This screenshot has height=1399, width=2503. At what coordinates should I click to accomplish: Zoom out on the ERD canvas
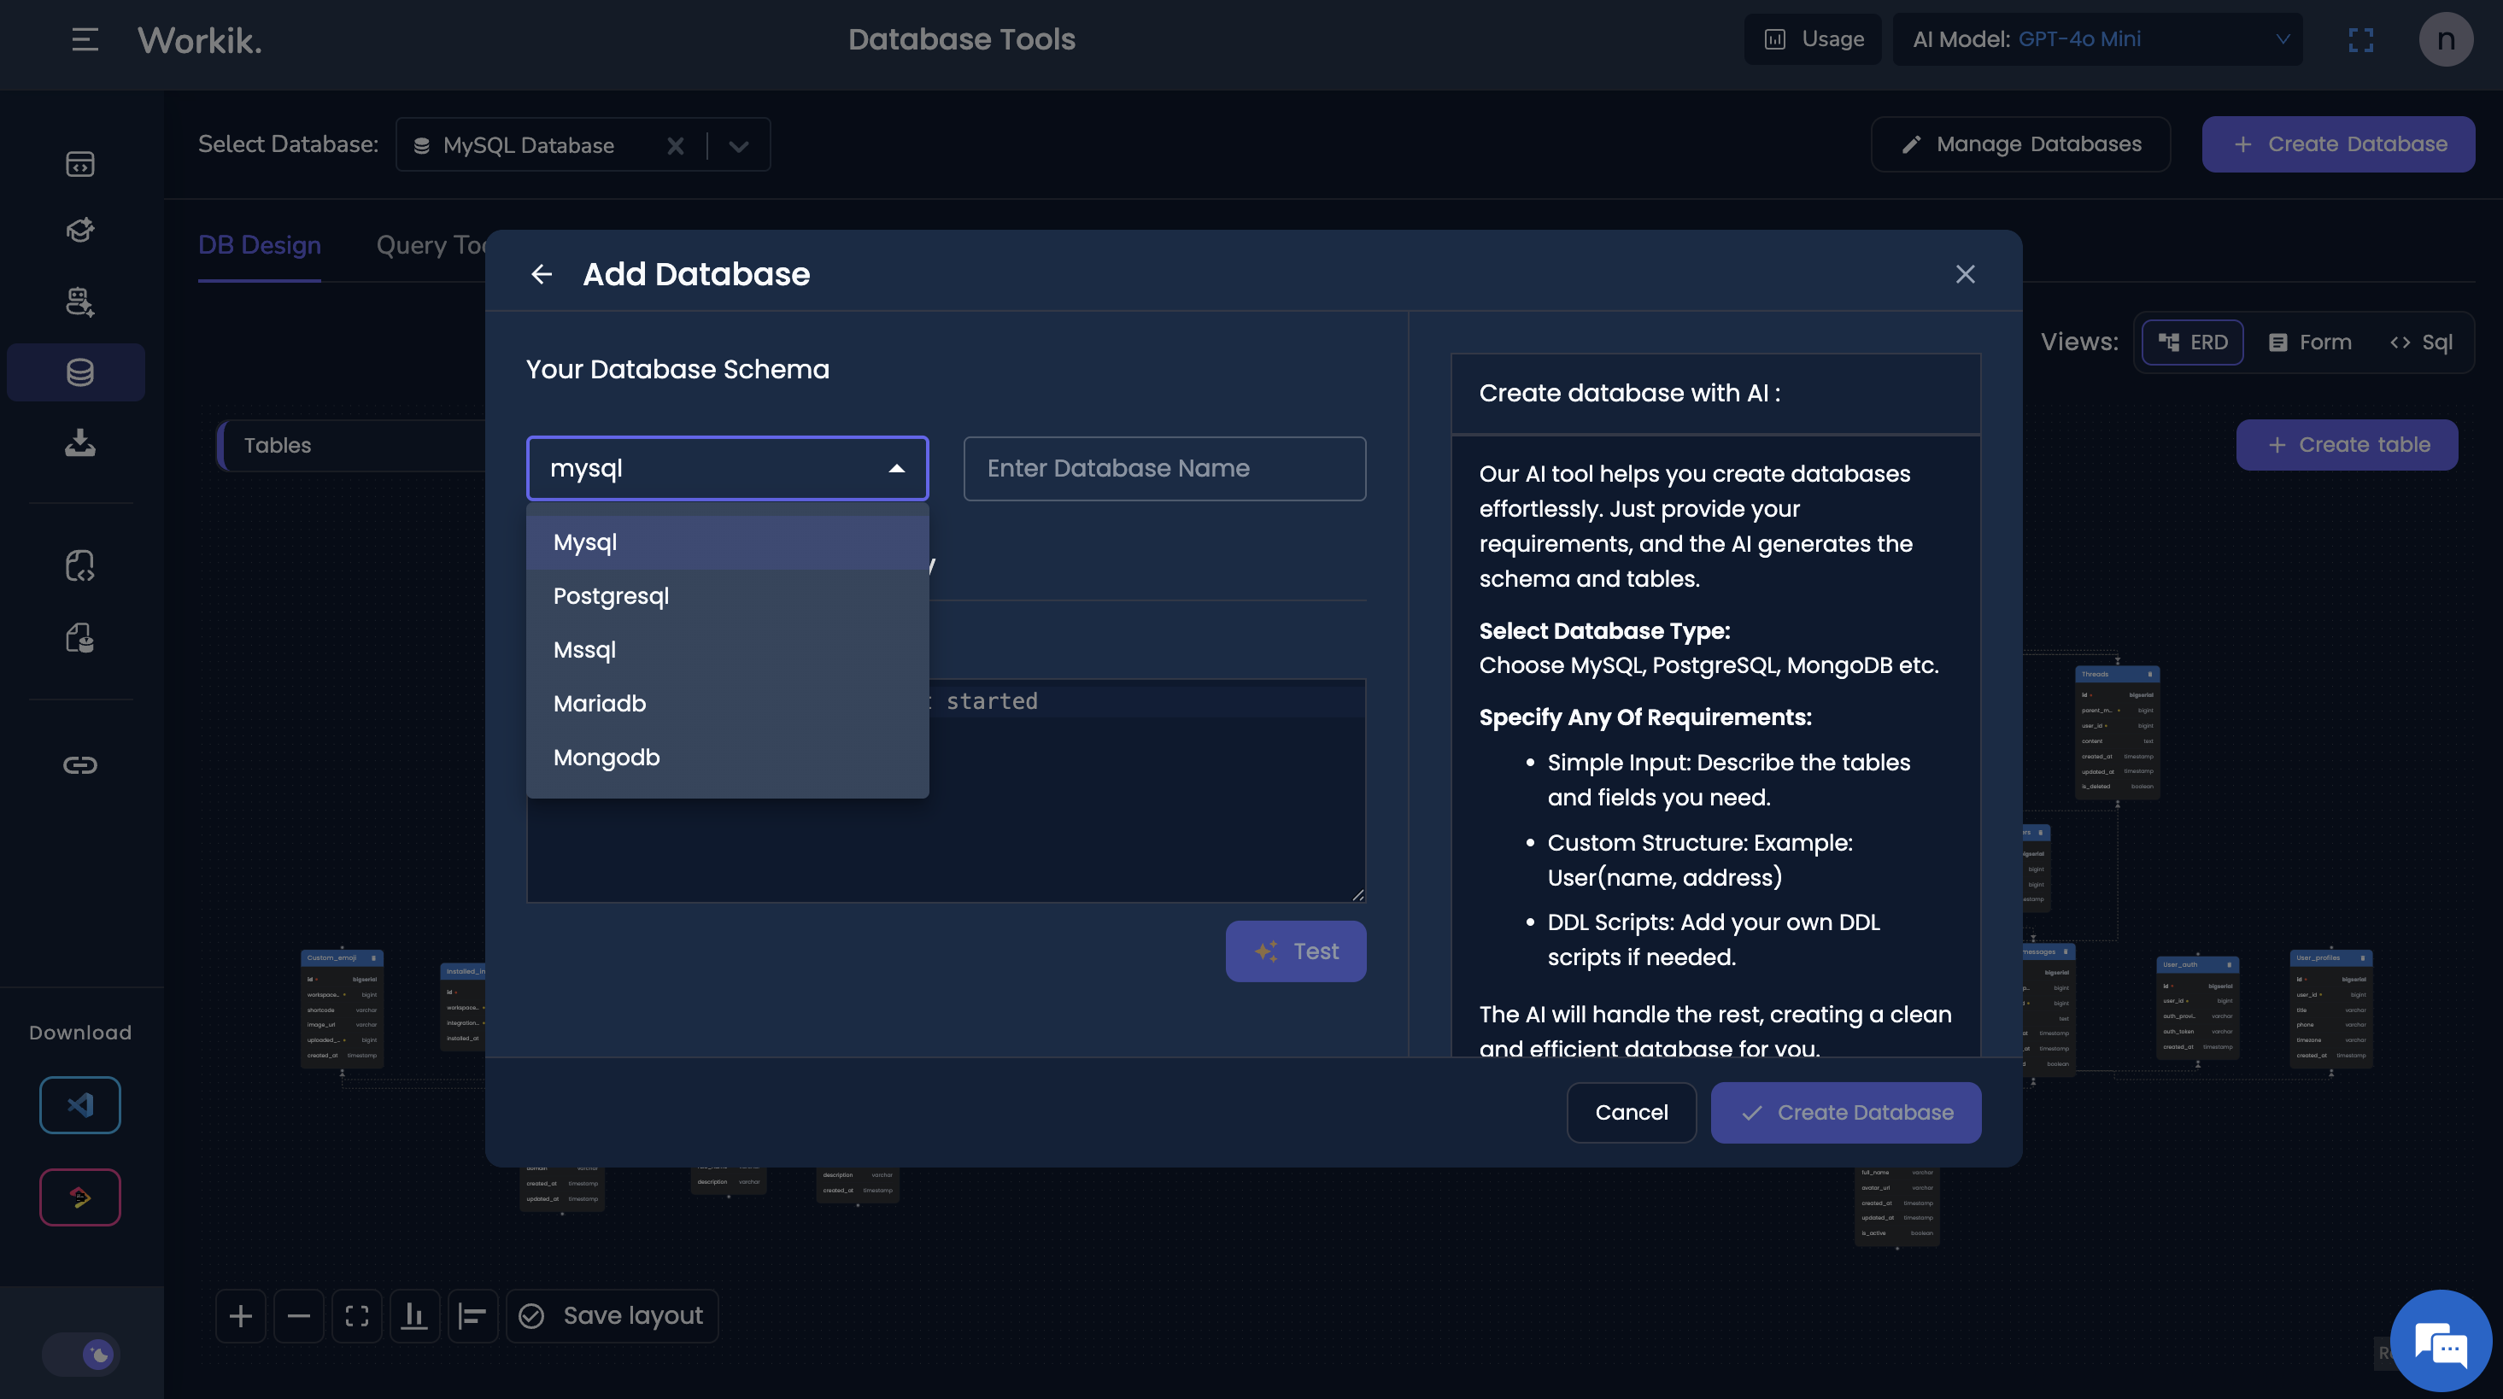pos(298,1316)
